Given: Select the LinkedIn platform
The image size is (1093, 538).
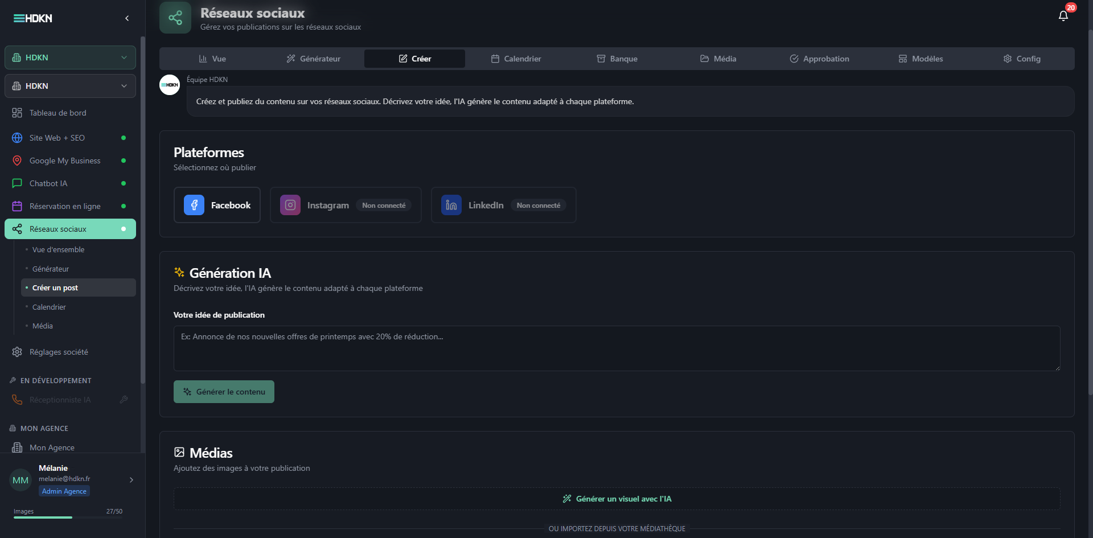Looking at the screenshot, I should click(x=504, y=205).
